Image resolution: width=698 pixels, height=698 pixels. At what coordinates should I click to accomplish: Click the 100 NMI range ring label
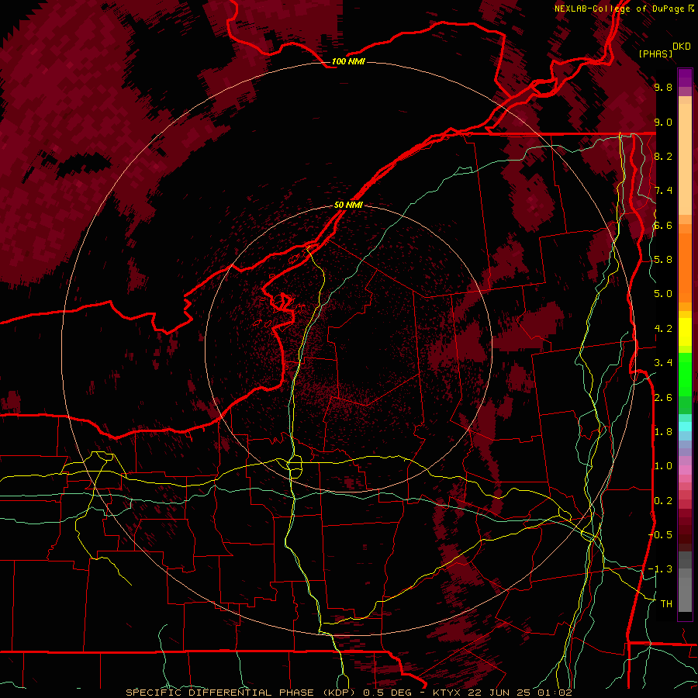click(348, 61)
